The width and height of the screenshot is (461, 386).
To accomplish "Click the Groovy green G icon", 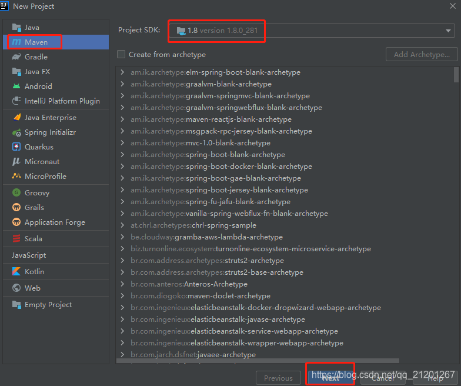I will pyautogui.click(x=16, y=193).
